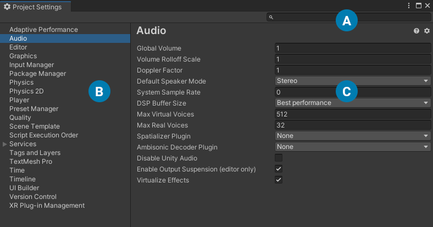Click the Max Real Voices field
The image size is (433, 227).
[x=352, y=125]
